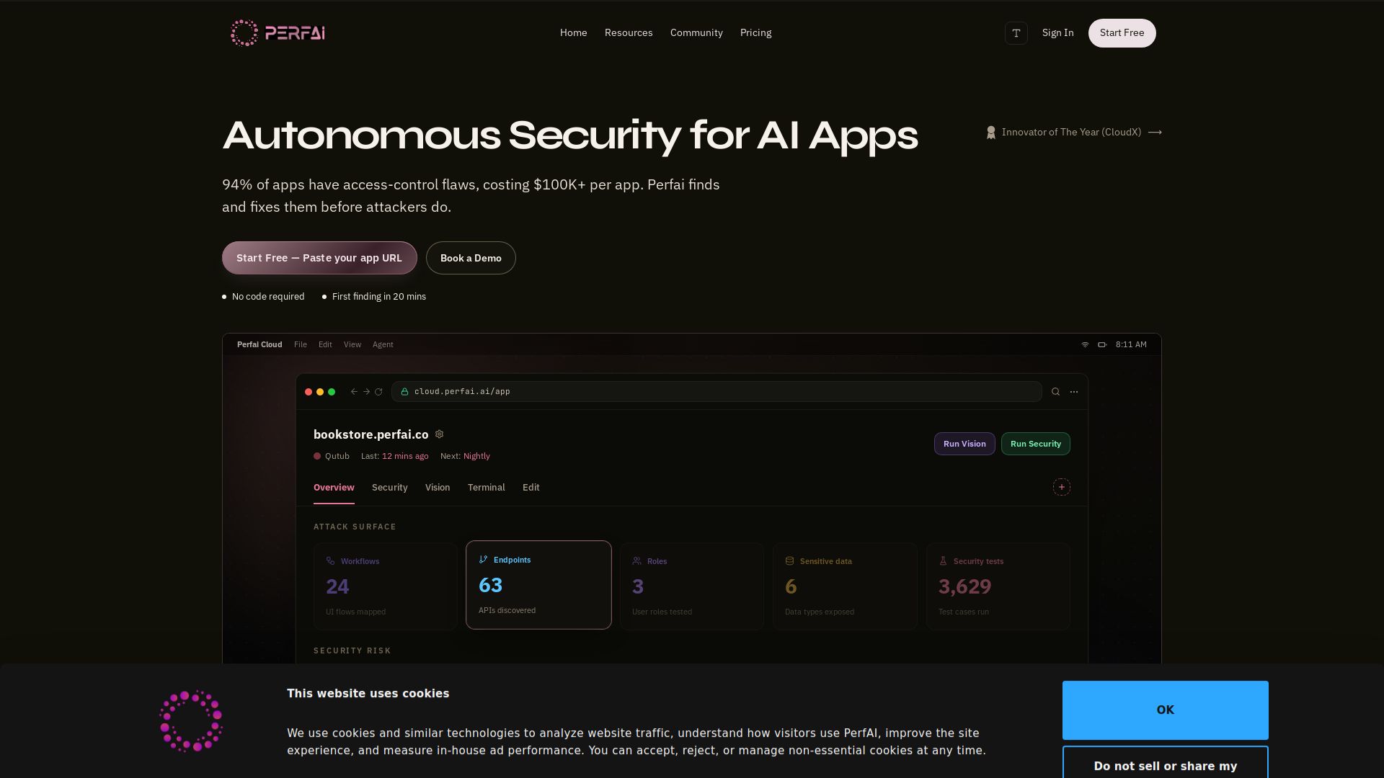Click the yellow window dot in mockup

(320, 392)
